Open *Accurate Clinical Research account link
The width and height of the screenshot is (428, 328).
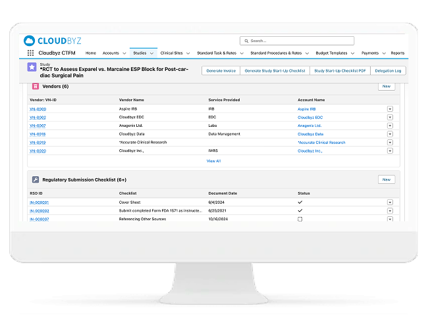coord(321,143)
